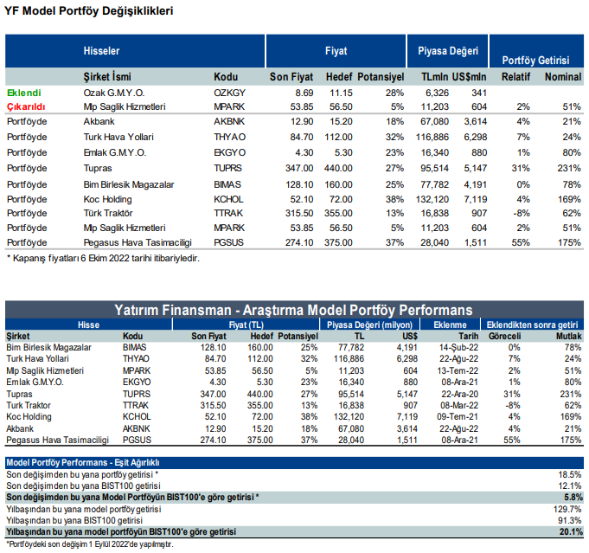
Task: Select the 28% potential for OZKGY
Action: tap(394, 93)
